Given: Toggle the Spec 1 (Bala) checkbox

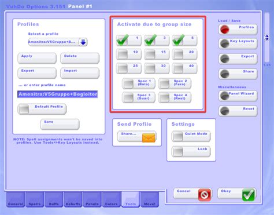Looking at the screenshot, I should [128, 83].
